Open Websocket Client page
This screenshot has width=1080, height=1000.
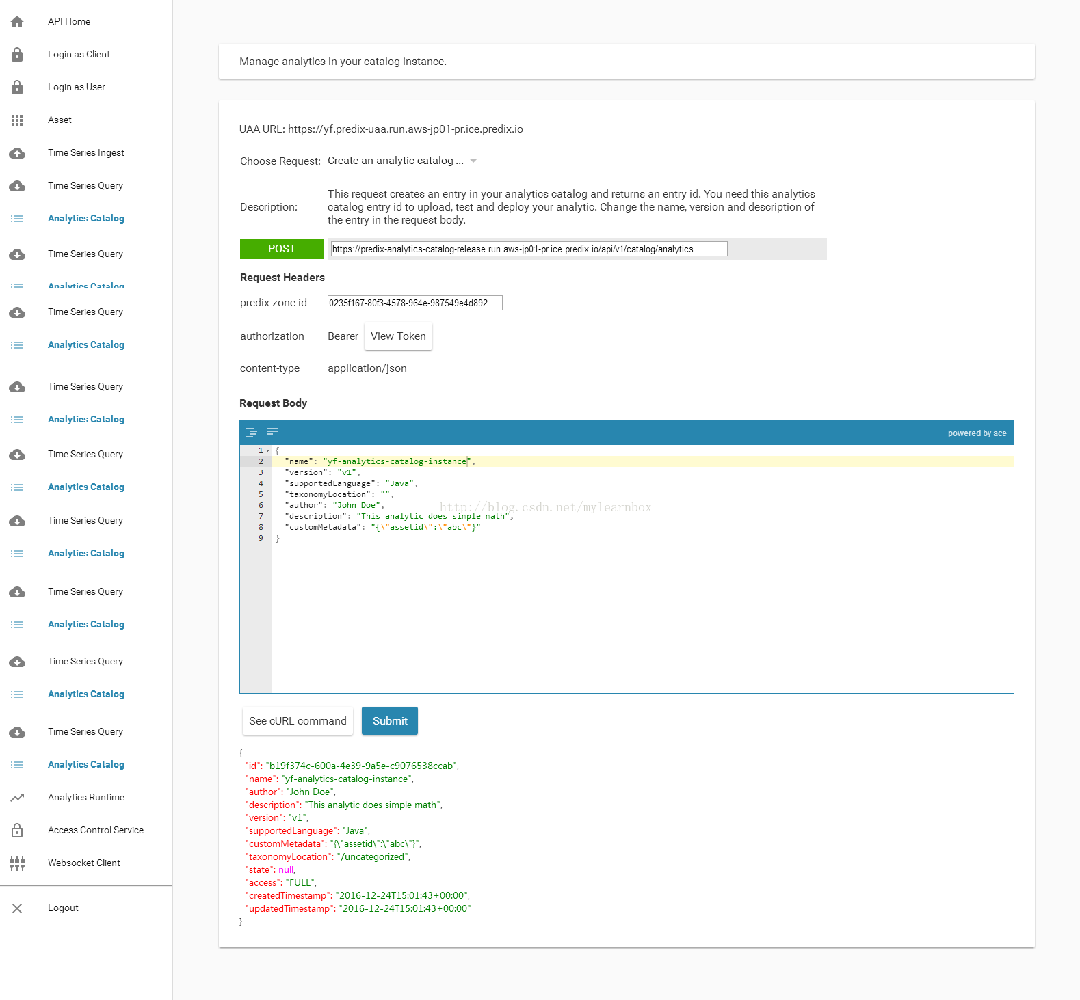[x=84, y=863]
